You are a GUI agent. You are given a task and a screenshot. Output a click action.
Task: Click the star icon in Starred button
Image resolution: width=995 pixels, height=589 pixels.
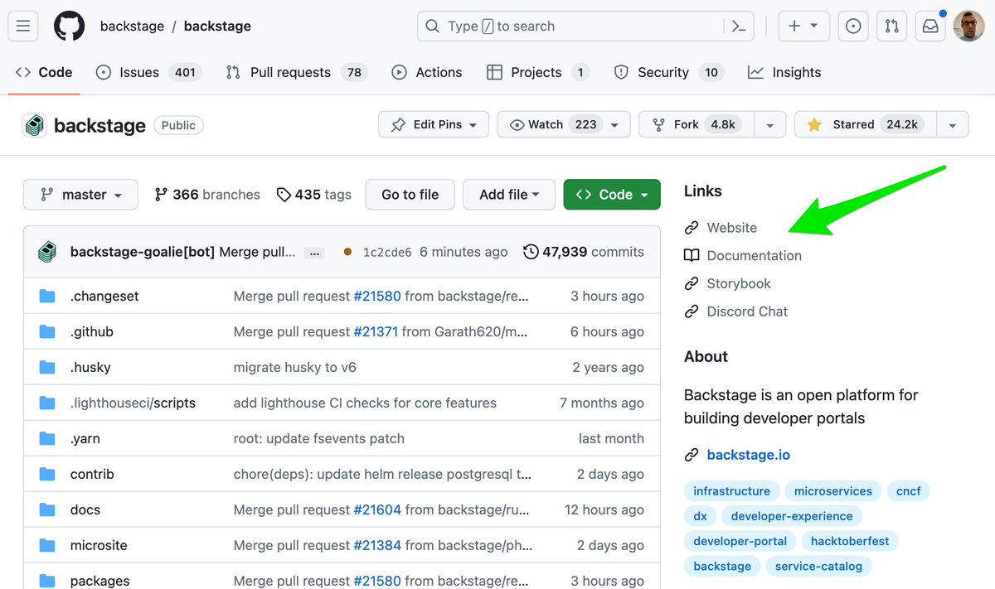pyautogui.click(x=814, y=124)
